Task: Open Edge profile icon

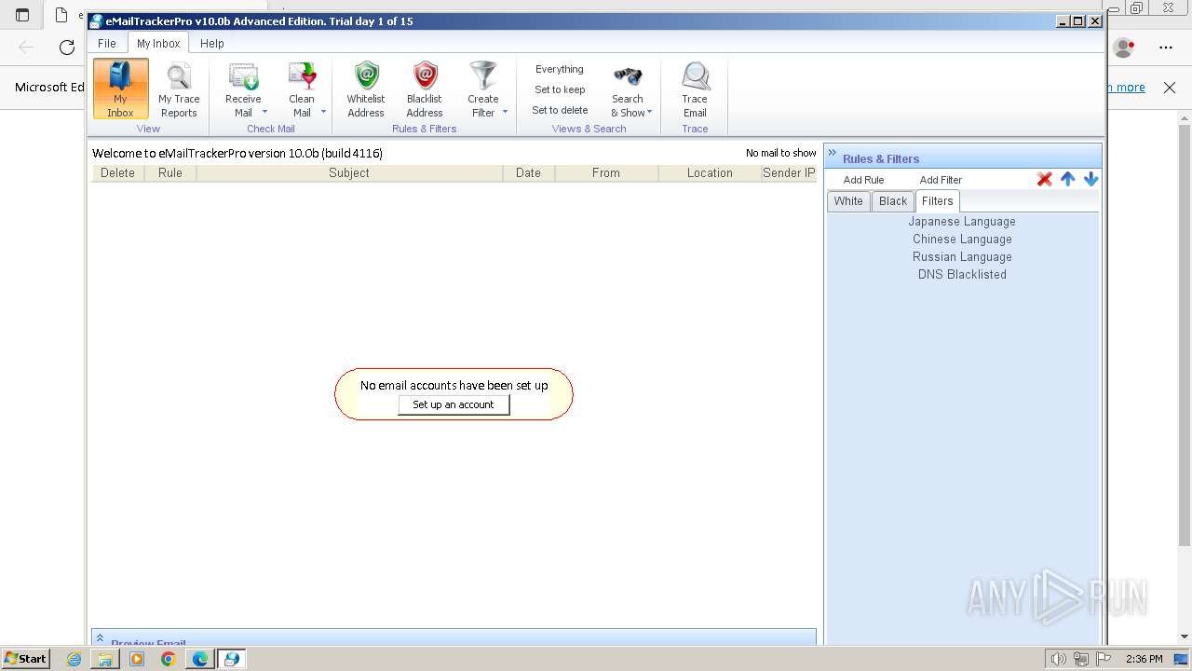Action: pos(1124,47)
